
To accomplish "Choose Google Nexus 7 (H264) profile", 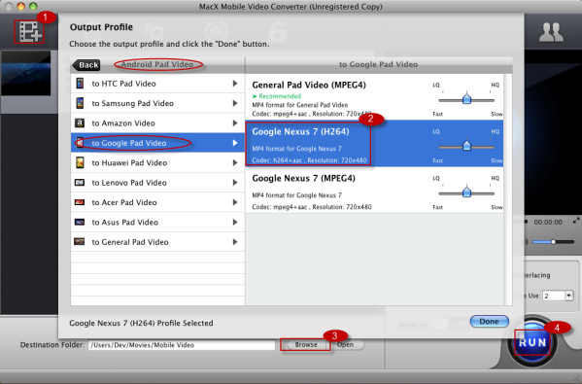I will coord(374,143).
